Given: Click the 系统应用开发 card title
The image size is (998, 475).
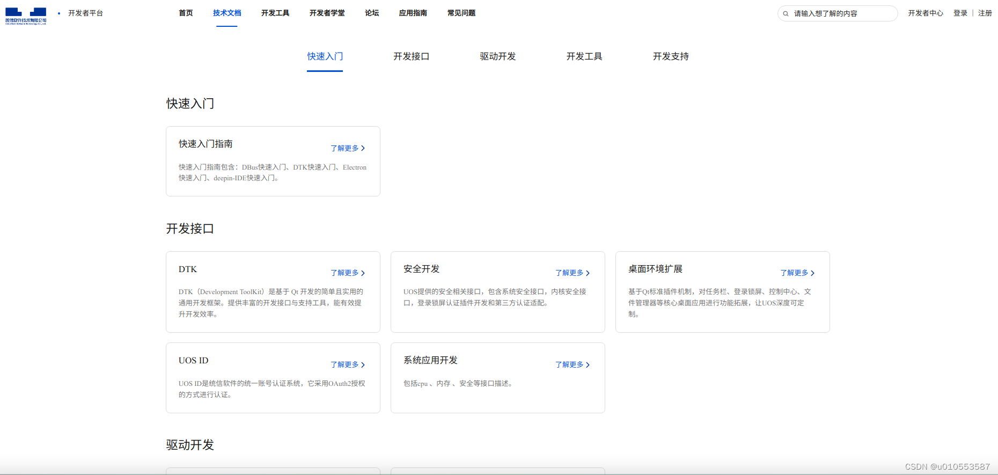Looking at the screenshot, I should click(x=430, y=360).
